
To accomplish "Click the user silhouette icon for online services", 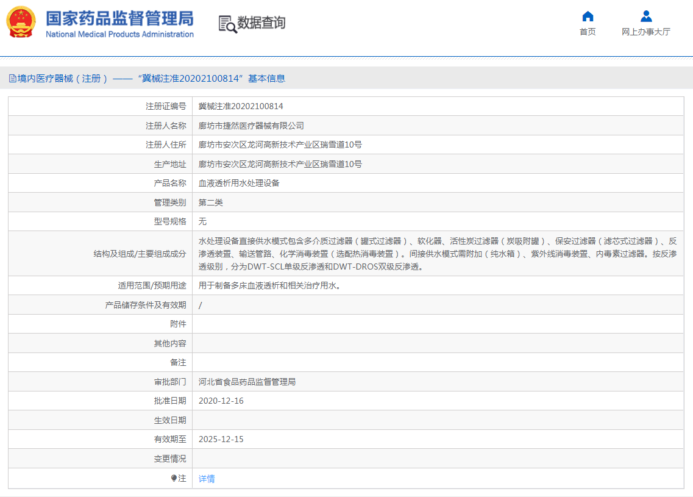I will [x=645, y=16].
